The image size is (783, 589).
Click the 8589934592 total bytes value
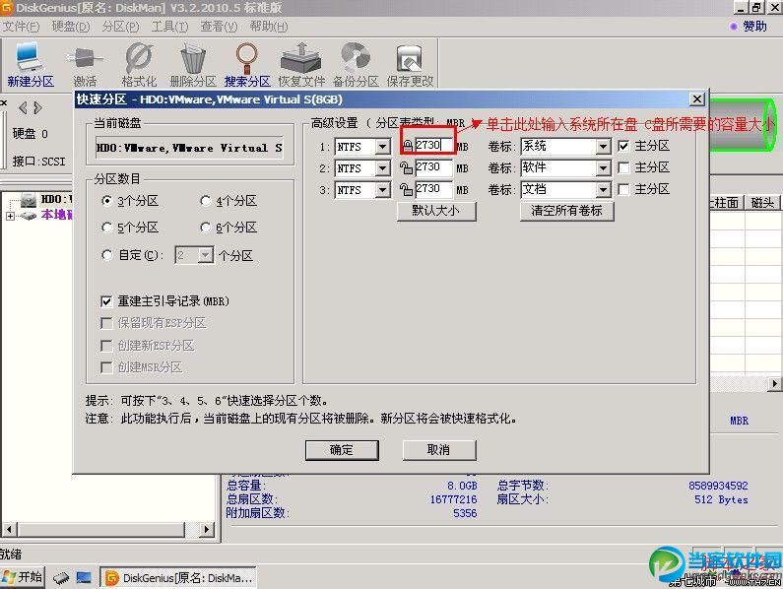[718, 486]
